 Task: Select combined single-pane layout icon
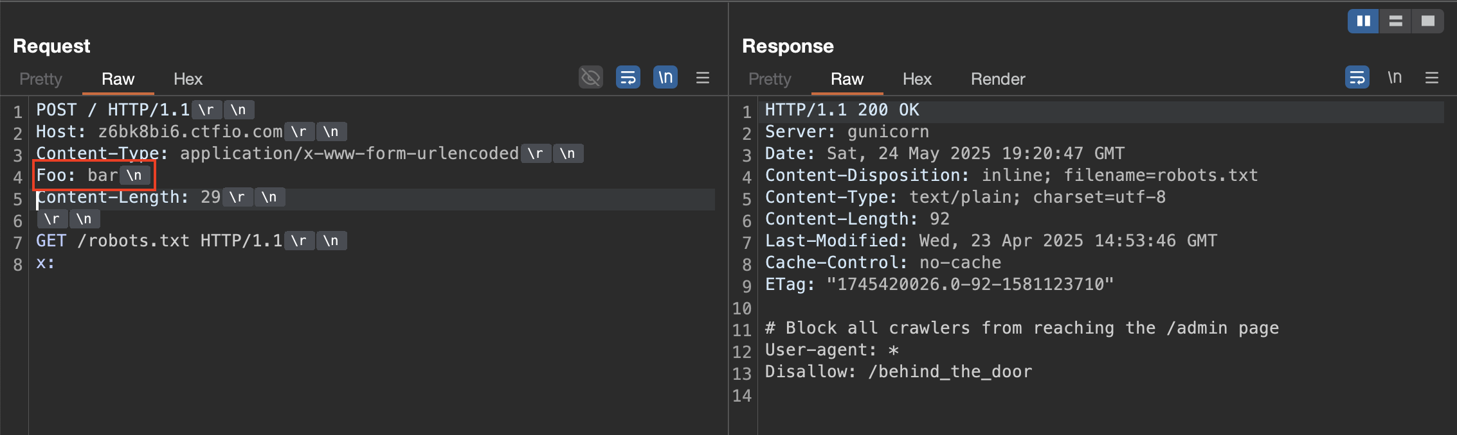tap(1428, 21)
